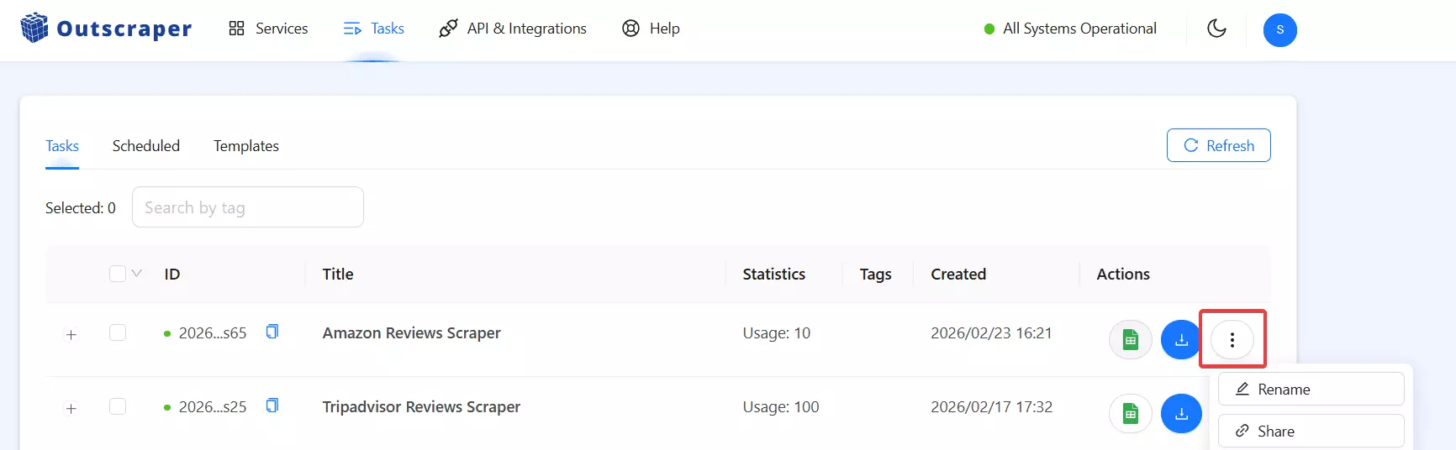This screenshot has width=1456, height=450.
Task: Click the Usage: 100 statistic
Action: tap(780, 407)
